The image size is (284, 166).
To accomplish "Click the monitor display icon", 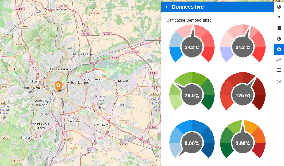I will point(279,71).
